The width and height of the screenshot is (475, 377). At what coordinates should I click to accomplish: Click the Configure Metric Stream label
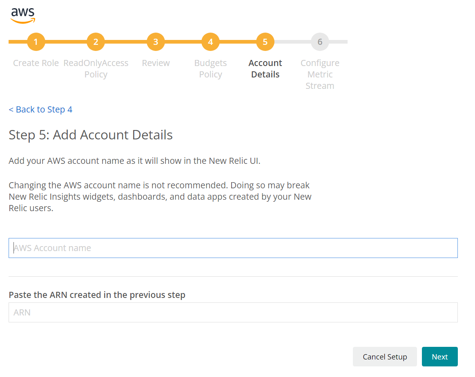point(320,74)
